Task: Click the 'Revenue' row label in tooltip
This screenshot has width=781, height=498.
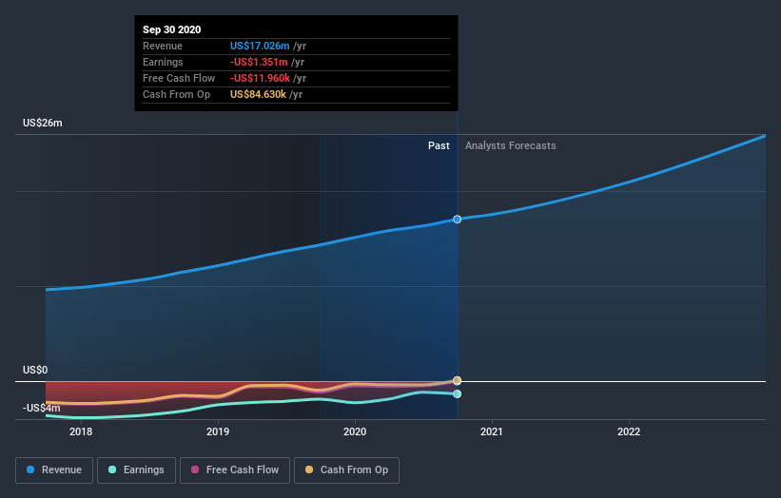Action: click(163, 46)
